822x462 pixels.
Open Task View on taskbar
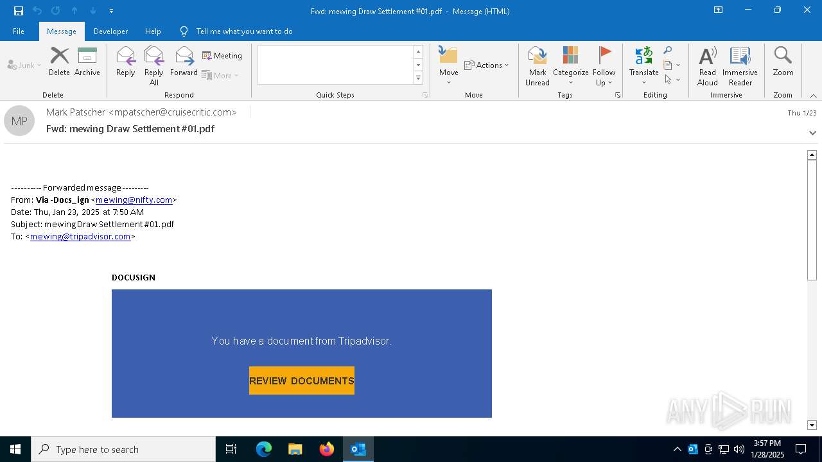231,449
